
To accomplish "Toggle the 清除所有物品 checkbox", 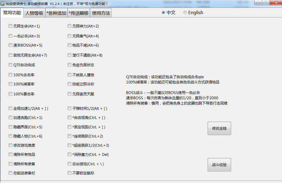I will click(10, 154).
